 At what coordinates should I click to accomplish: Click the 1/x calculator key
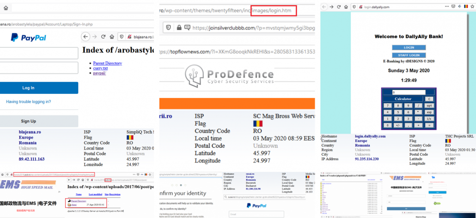[x=429, y=119]
